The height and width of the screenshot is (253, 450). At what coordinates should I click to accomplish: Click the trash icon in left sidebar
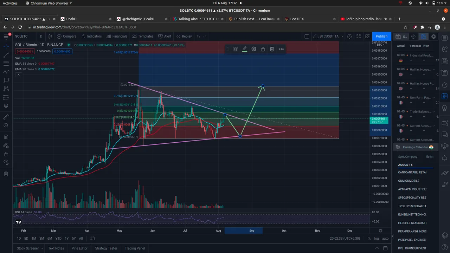click(x=6, y=174)
